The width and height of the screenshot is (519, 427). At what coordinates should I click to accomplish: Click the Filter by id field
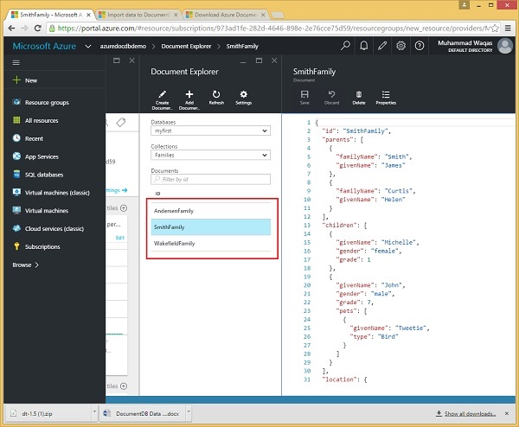pyautogui.click(x=211, y=180)
